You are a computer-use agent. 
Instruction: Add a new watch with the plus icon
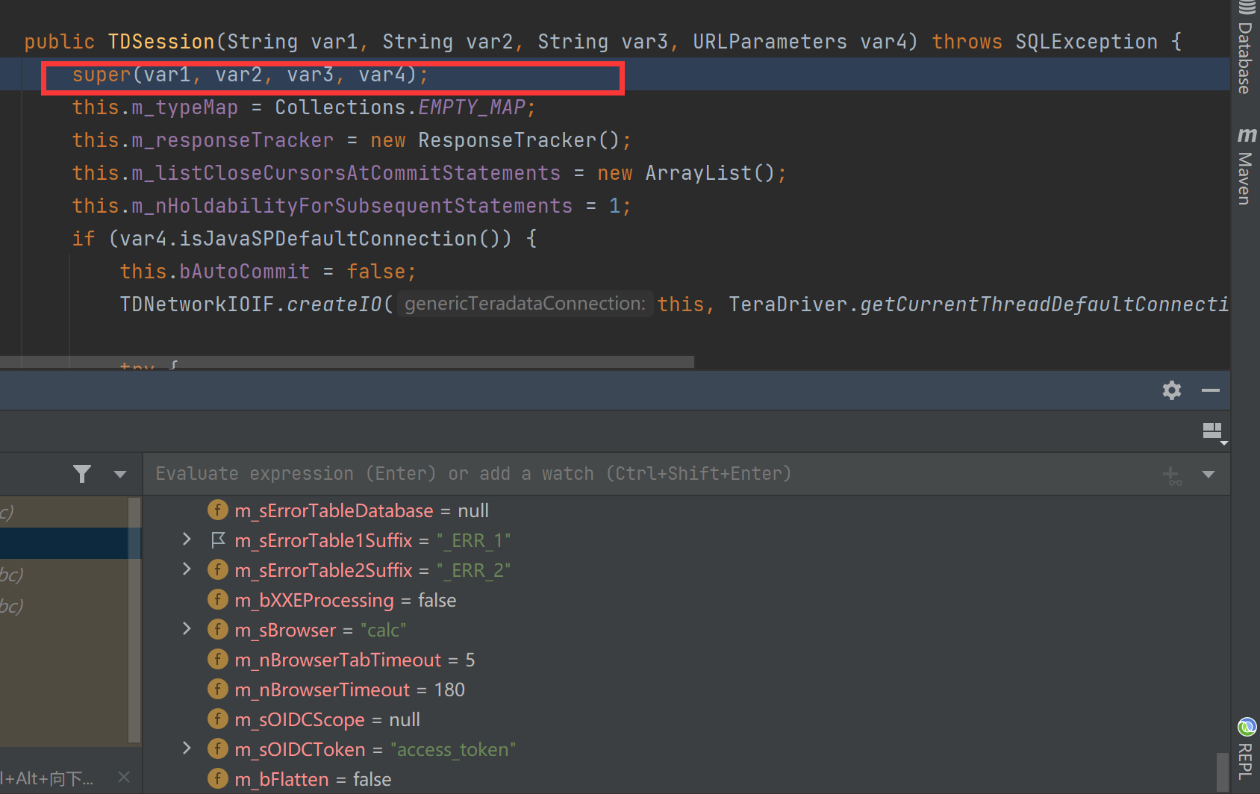pyautogui.click(x=1172, y=475)
